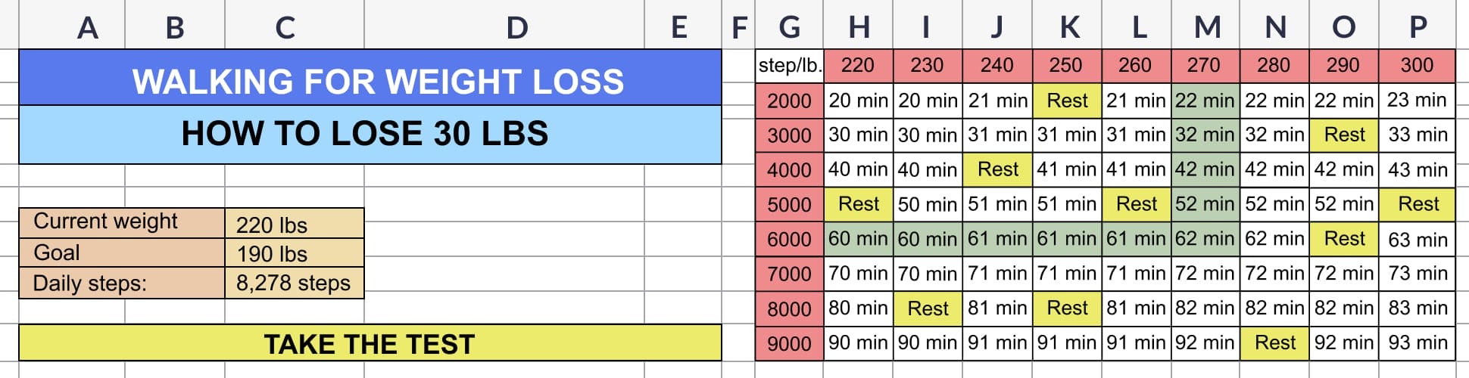Screen dimensions: 1469x378
Task: Select column P header
Action: pyautogui.click(x=1418, y=27)
